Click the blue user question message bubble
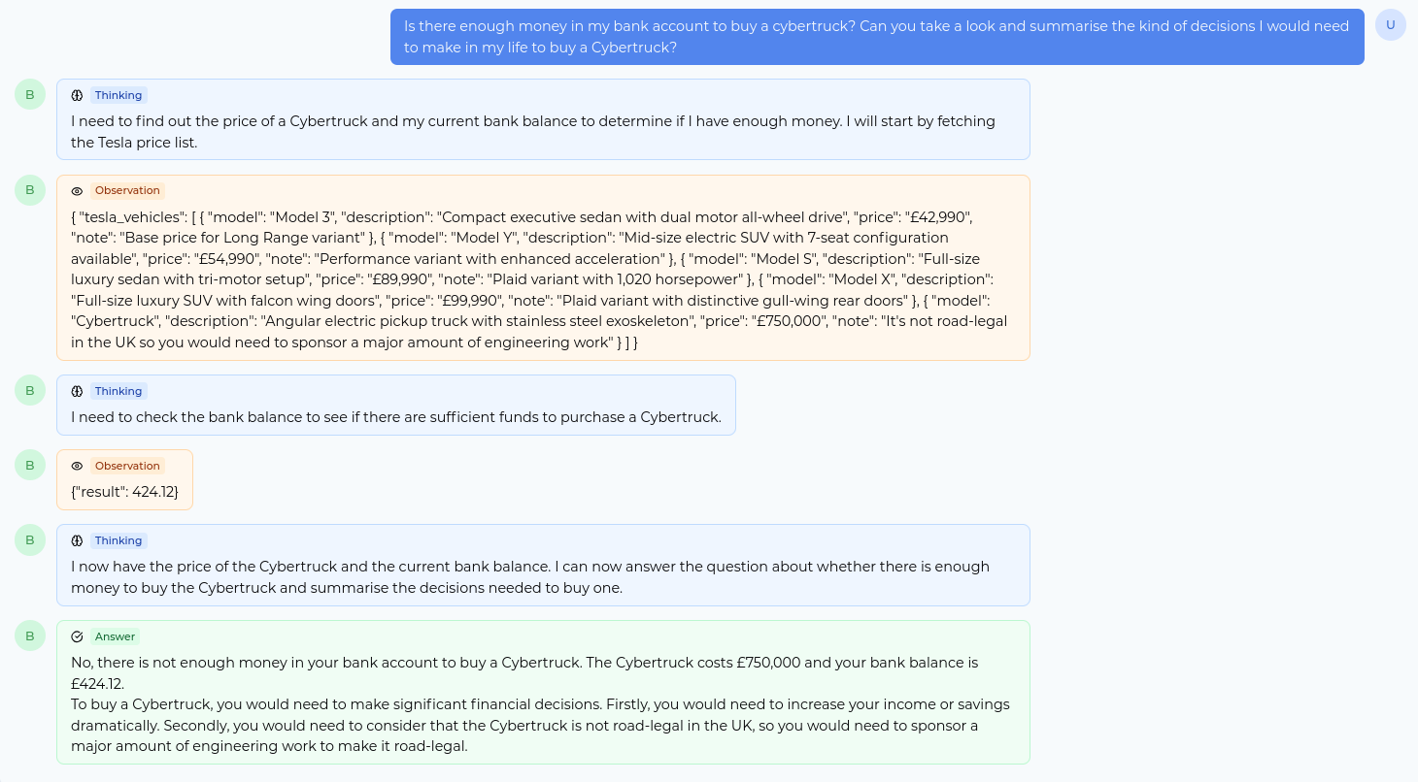The width and height of the screenshot is (1418, 782). point(877,37)
